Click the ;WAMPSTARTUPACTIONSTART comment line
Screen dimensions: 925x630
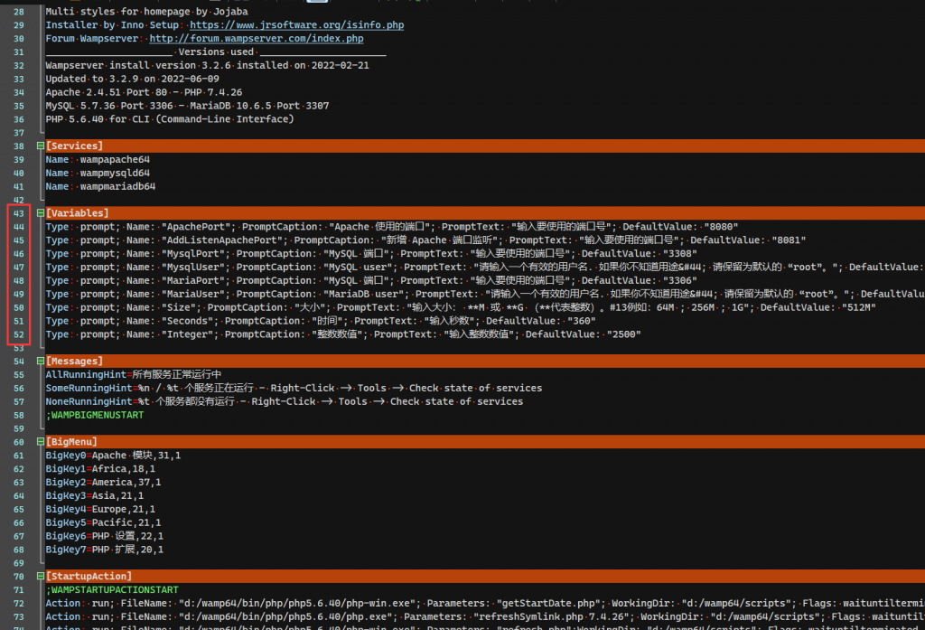113,589
